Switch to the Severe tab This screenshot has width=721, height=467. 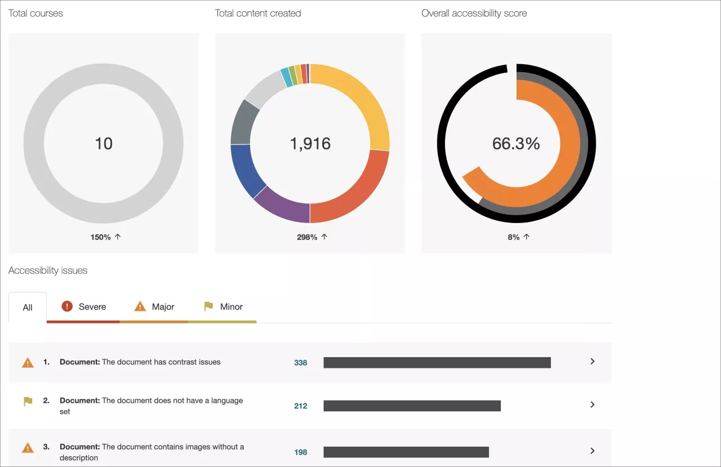coord(91,306)
